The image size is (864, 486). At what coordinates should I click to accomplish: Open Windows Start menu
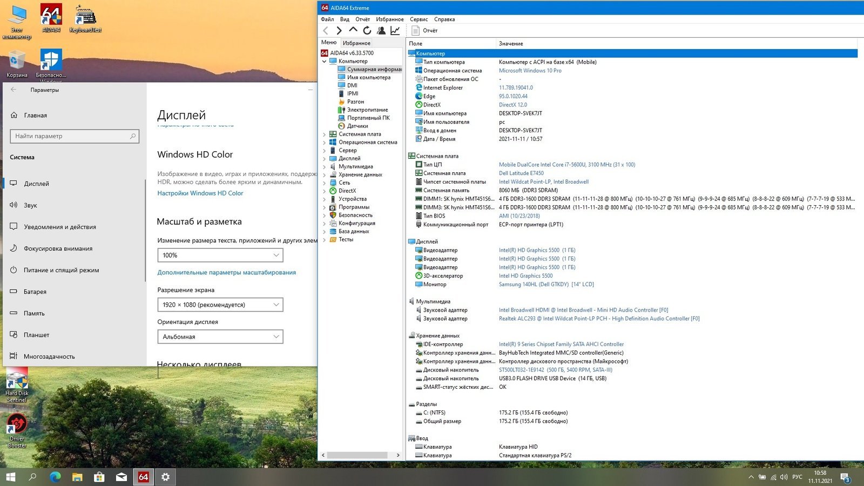pyautogui.click(x=11, y=477)
